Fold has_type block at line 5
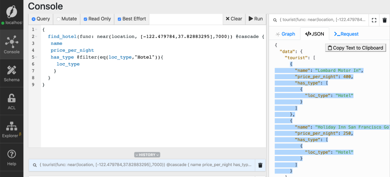This screenshot has height=177, width=390. [x=37, y=57]
